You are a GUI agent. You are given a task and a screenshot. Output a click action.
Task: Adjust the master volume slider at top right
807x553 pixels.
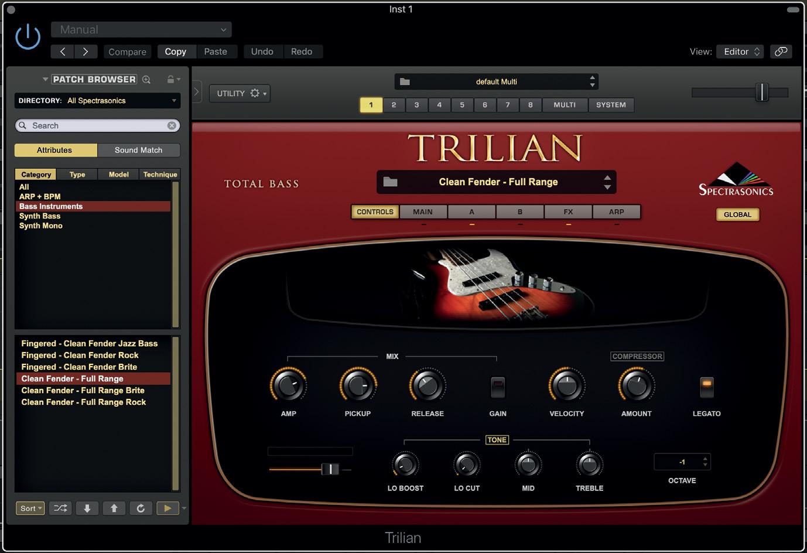coord(761,92)
